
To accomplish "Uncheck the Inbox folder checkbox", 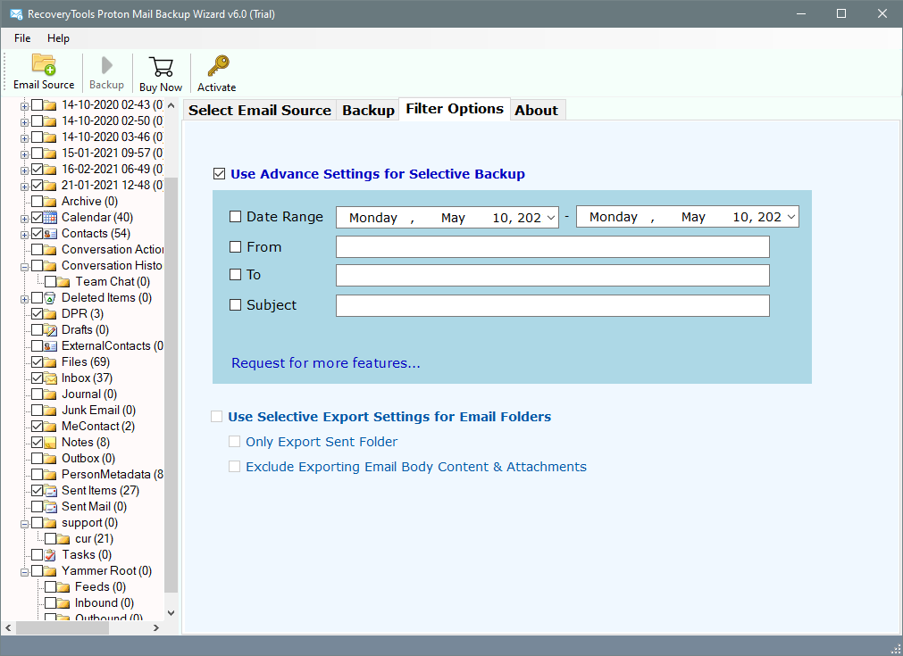I will (x=37, y=378).
